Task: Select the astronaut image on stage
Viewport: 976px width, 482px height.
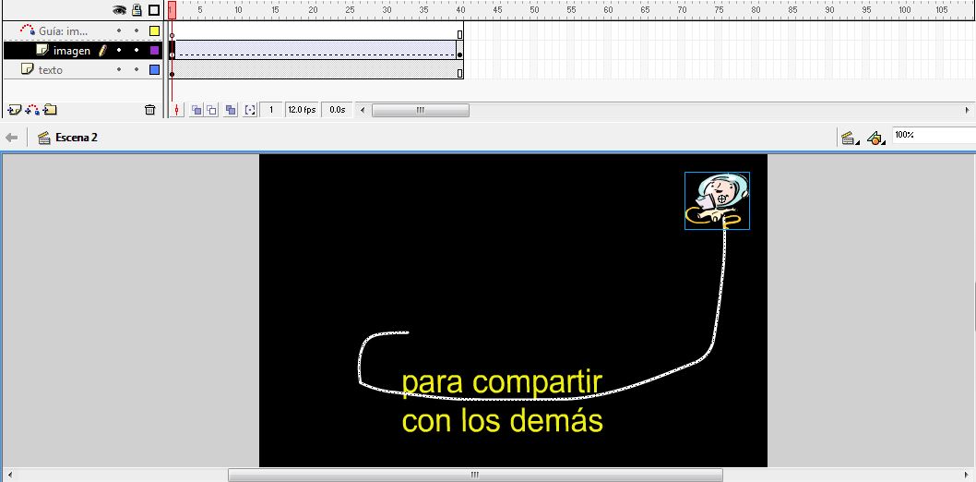Action: point(717,200)
